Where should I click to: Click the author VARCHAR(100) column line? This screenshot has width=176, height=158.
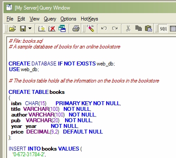(x=54, y=115)
